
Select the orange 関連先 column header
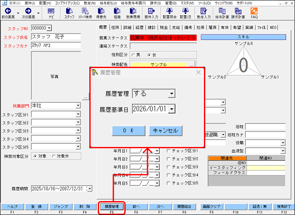(x=227, y=158)
